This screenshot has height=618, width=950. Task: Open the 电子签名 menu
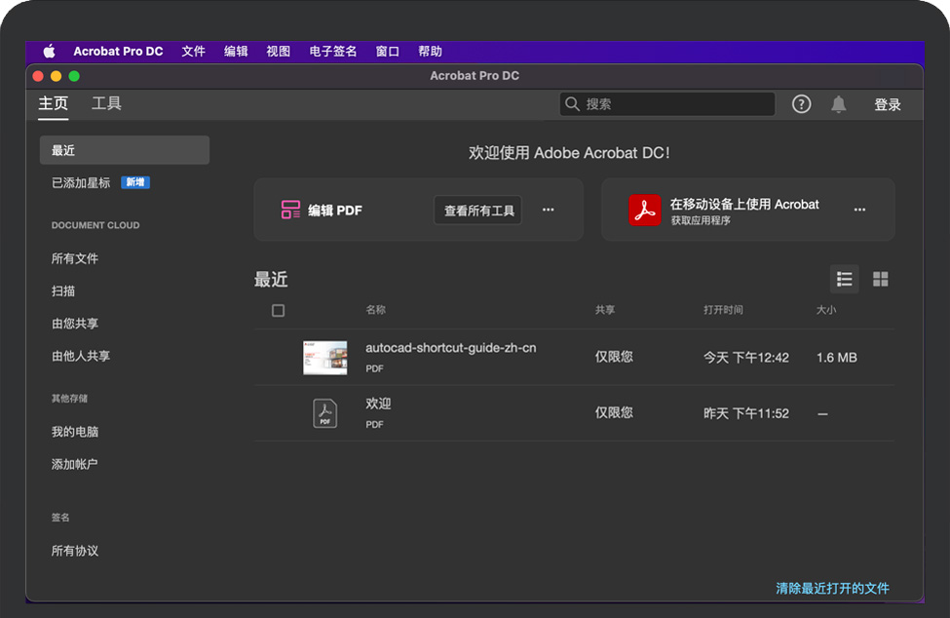tap(333, 52)
